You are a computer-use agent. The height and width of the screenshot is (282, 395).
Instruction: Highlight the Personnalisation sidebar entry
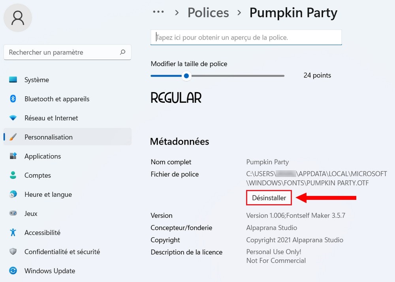(49, 137)
